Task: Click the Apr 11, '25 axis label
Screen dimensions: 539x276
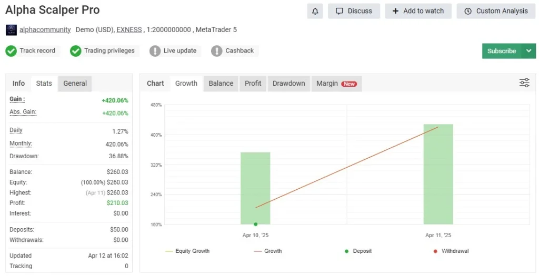Action: pyautogui.click(x=438, y=235)
